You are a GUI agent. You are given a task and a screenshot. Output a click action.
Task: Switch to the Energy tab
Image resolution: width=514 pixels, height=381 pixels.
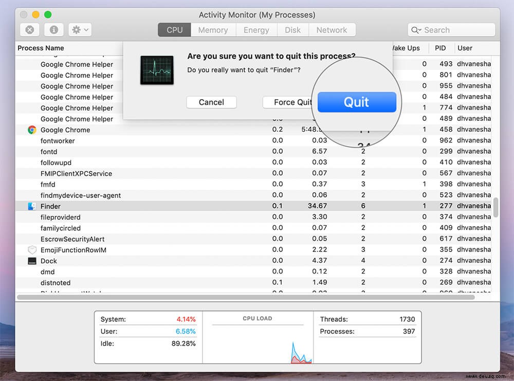pyautogui.click(x=256, y=30)
